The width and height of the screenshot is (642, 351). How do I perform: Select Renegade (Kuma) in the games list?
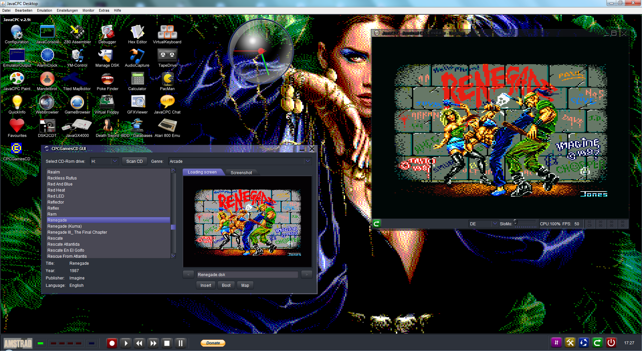pos(108,226)
